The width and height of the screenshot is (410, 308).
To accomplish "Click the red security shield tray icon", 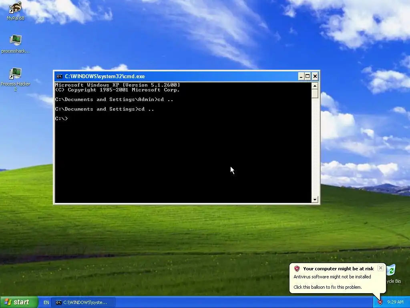I will coord(380,302).
